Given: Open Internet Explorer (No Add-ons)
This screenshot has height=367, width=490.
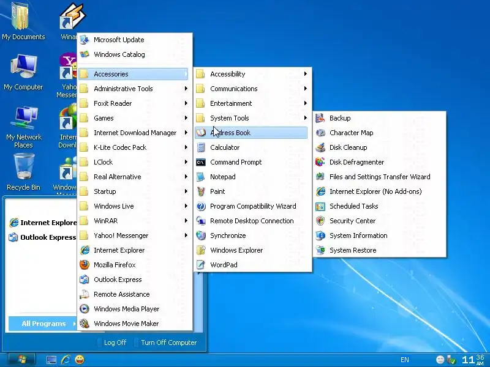Looking at the screenshot, I should pyautogui.click(x=379, y=191).
